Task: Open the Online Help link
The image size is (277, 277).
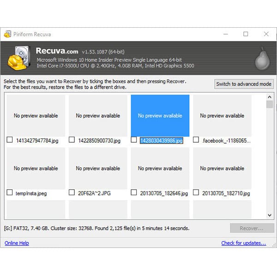Action: (x=17, y=243)
